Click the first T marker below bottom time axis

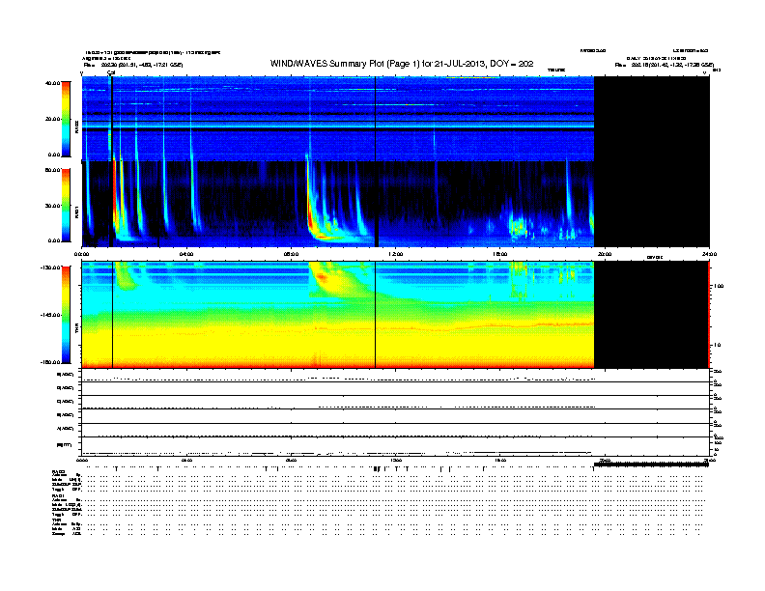pyautogui.click(x=116, y=468)
